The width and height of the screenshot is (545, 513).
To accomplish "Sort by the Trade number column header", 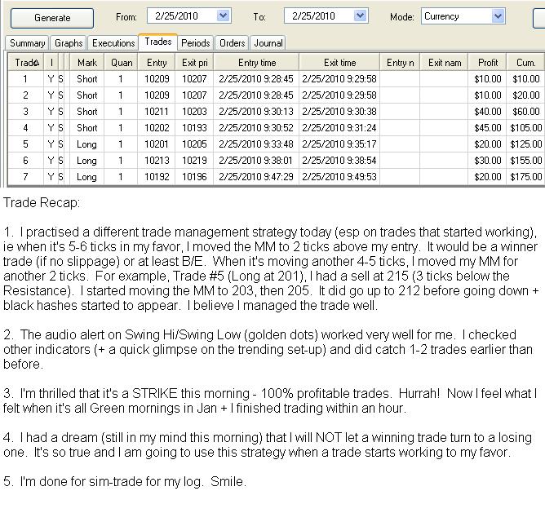I will pyautogui.click(x=26, y=63).
